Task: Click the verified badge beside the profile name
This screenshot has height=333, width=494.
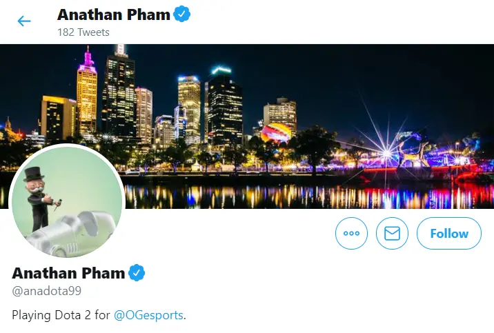Action: [x=137, y=273]
